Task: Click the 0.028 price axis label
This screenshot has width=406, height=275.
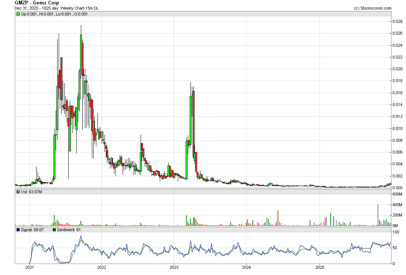Action: point(398,21)
